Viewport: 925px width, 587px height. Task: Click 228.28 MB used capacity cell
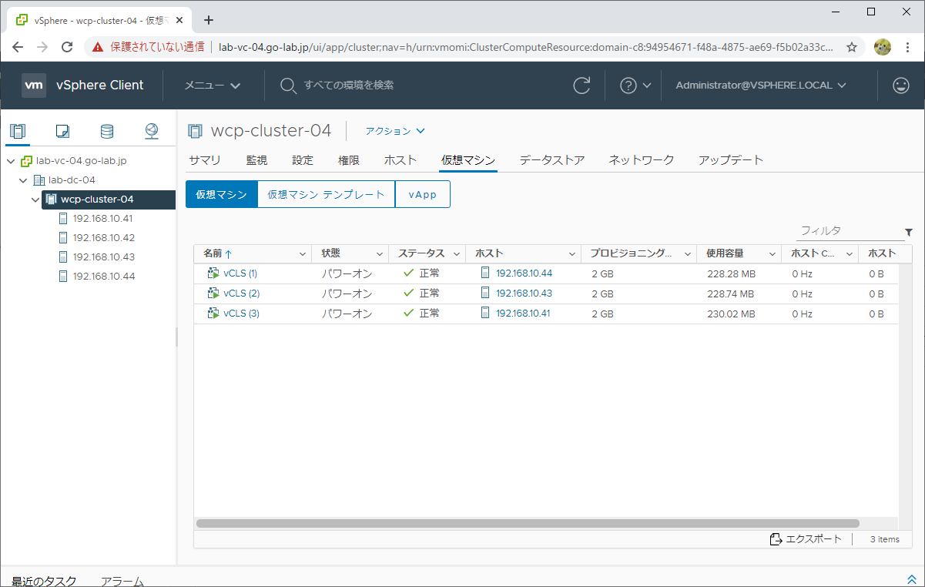pos(731,273)
